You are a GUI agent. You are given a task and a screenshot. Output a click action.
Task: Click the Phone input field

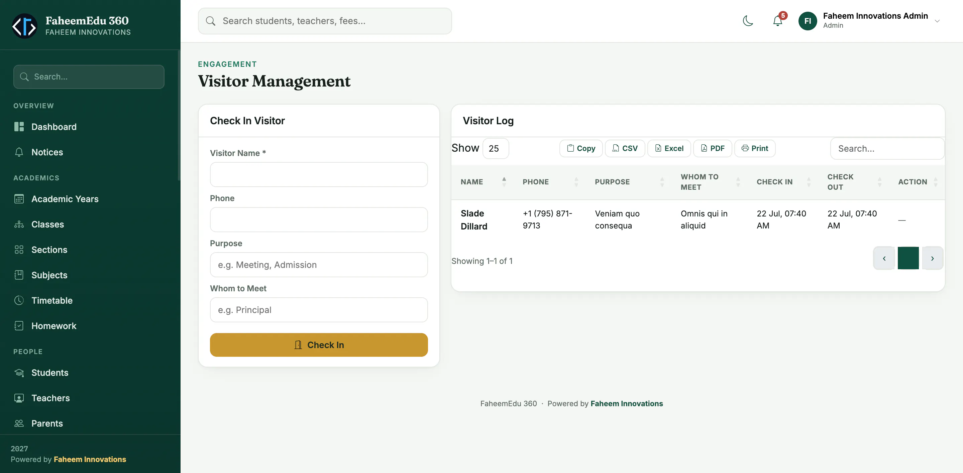(319, 219)
